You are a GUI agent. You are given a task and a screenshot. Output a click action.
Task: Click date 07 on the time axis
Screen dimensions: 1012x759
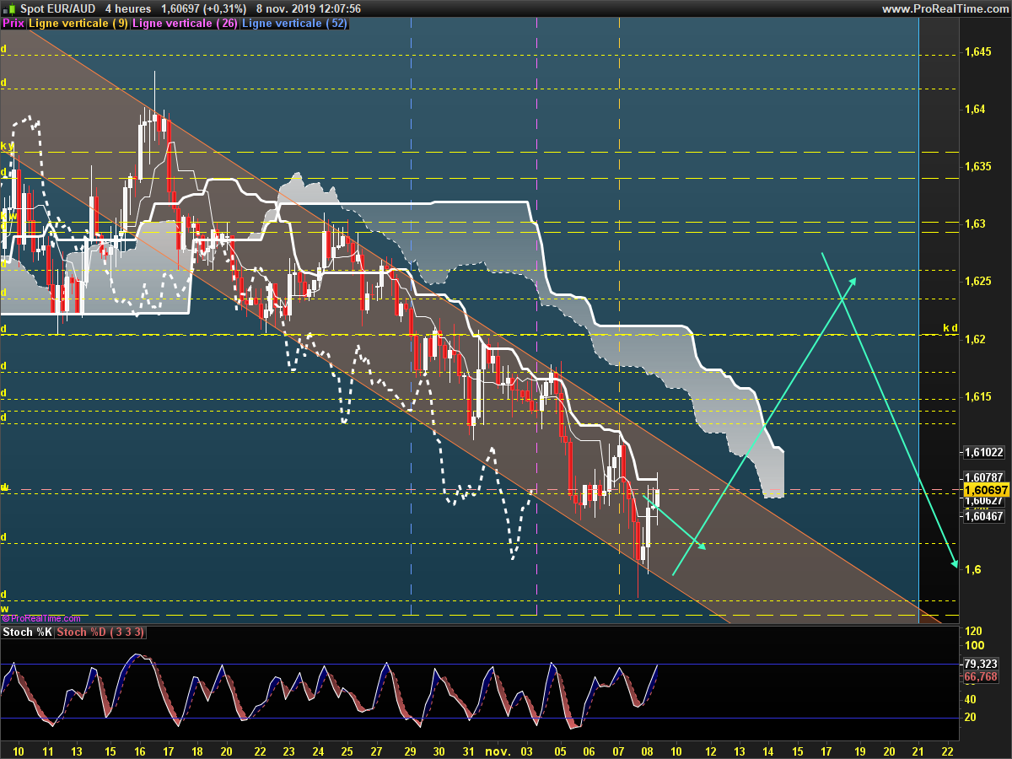click(x=618, y=751)
